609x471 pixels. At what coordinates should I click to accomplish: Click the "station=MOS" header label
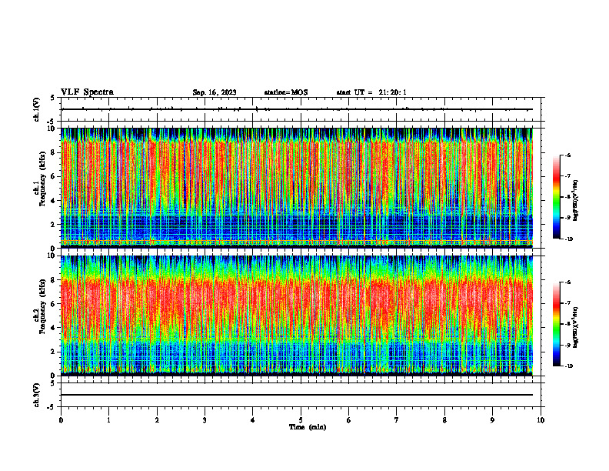pos(286,92)
